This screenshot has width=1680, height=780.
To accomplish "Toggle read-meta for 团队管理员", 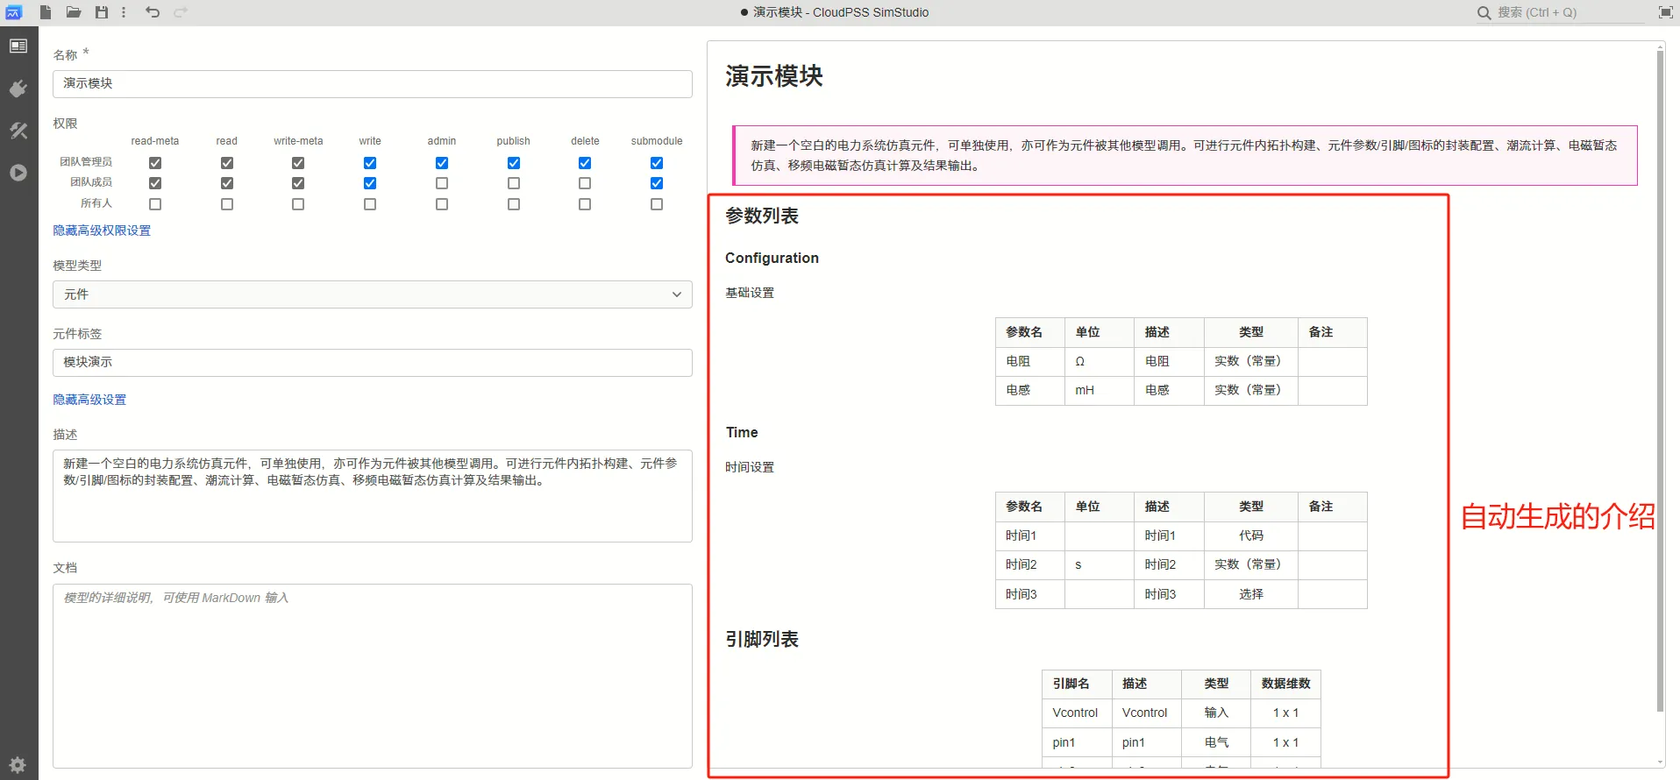I will point(155,163).
